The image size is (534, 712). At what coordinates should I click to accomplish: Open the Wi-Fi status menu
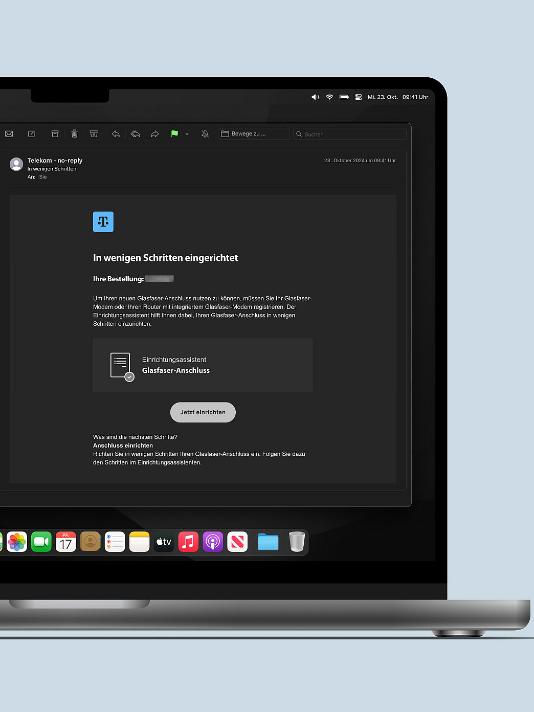pyautogui.click(x=329, y=97)
